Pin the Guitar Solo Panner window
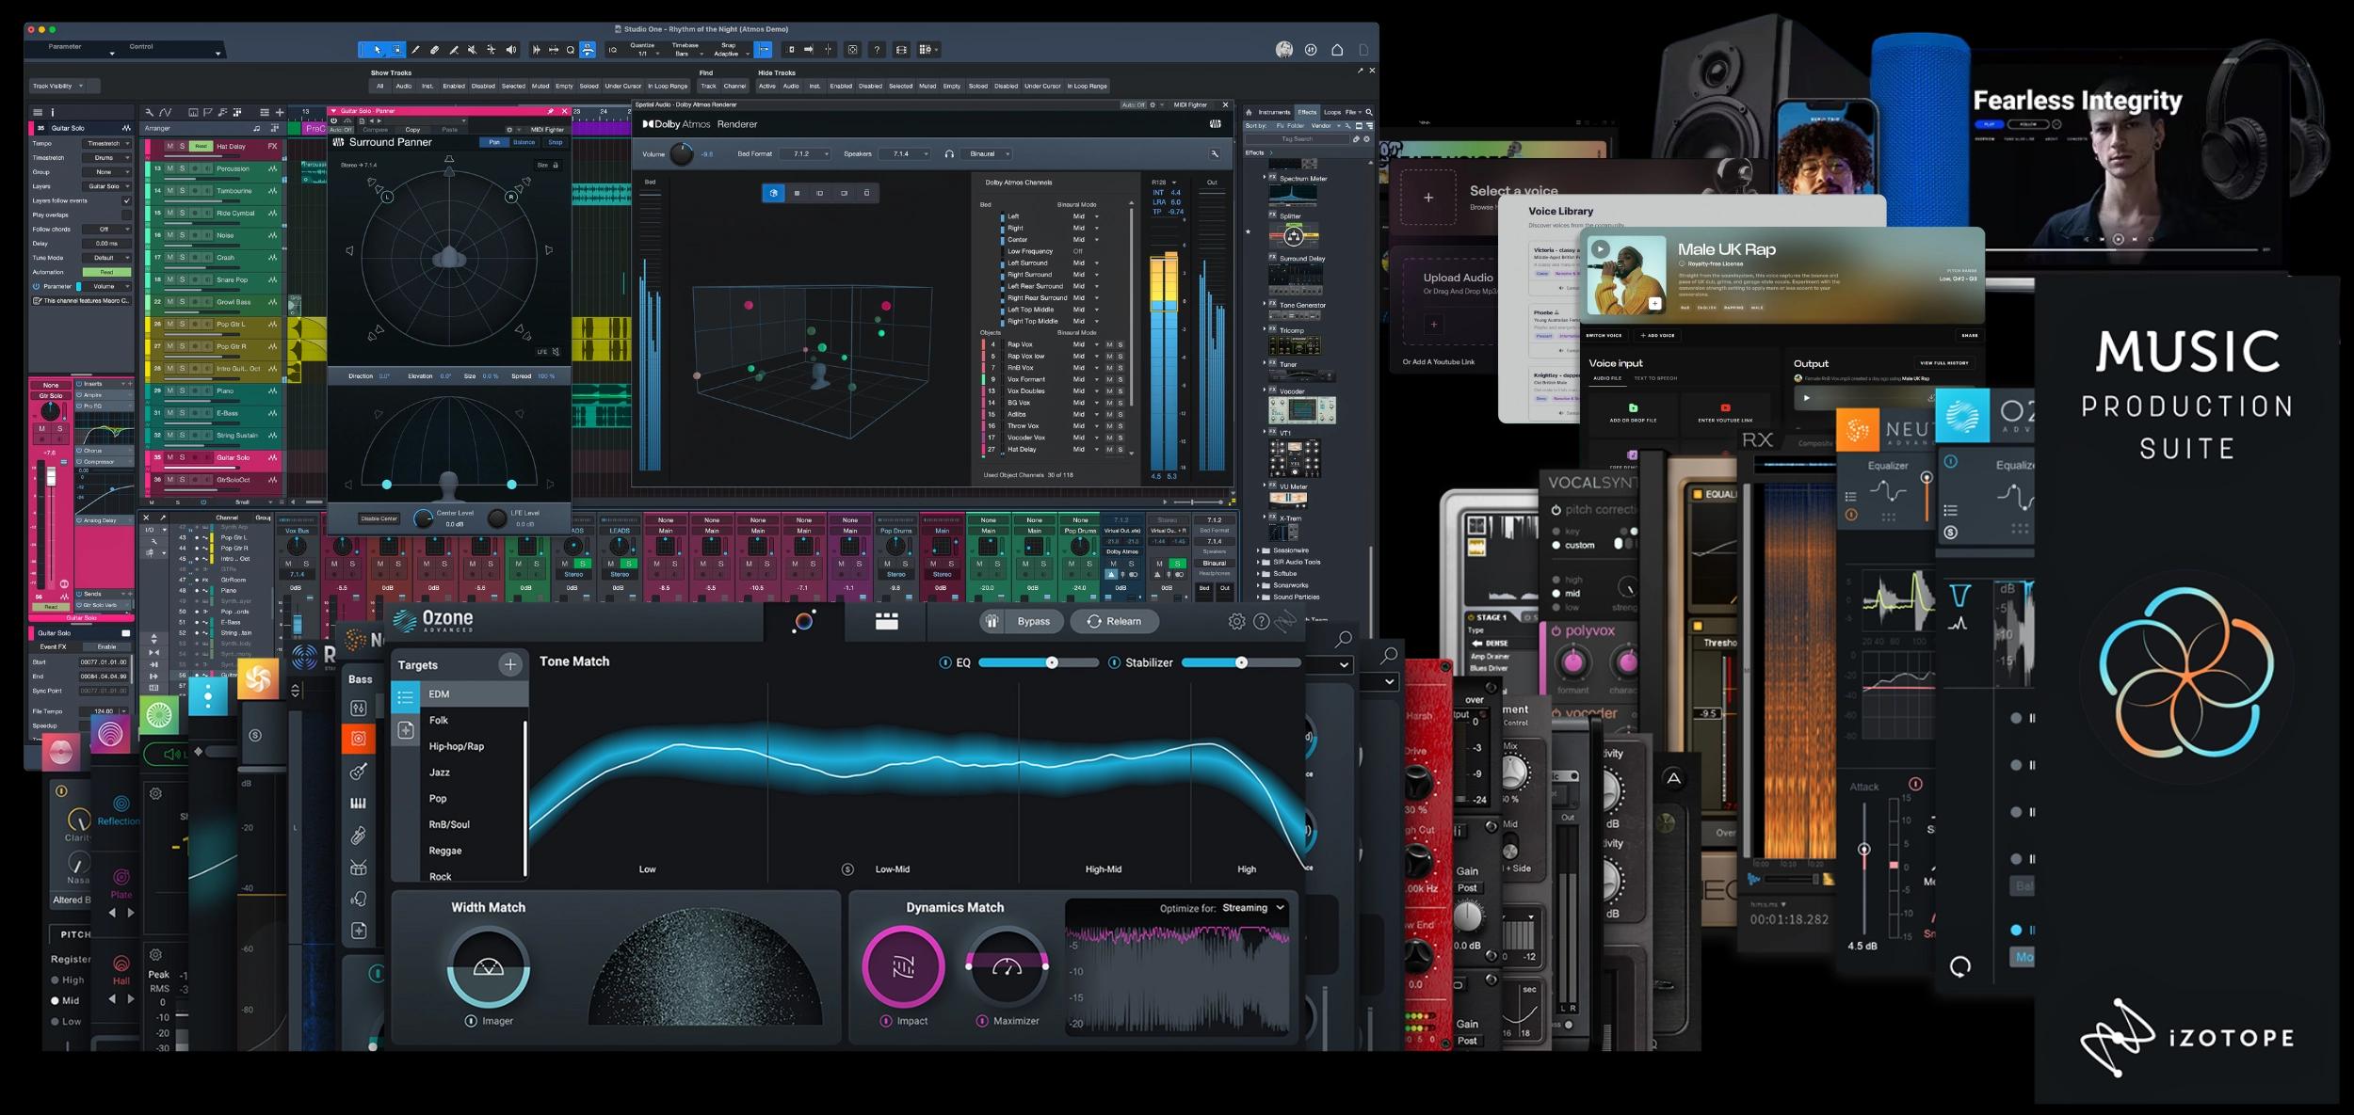The image size is (2354, 1115). [x=551, y=111]
